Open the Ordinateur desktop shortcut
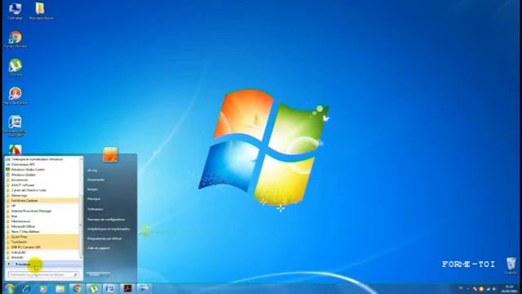 coord(15,11)
